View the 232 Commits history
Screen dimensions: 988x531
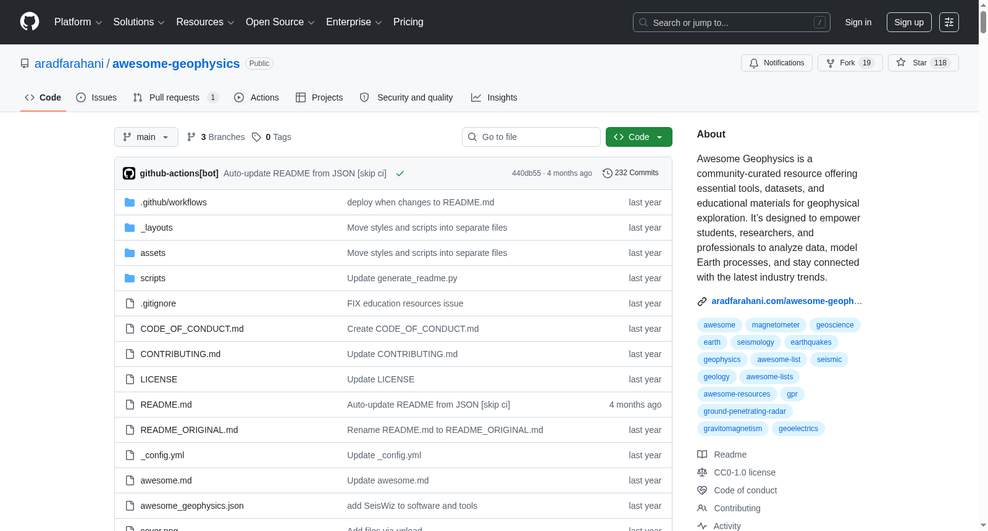pos(630,173)
